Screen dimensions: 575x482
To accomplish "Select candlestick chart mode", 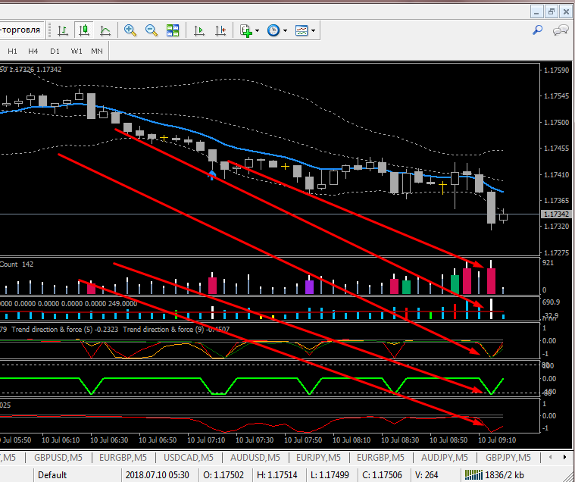I will pyautogui.click(x=84, y=30).
